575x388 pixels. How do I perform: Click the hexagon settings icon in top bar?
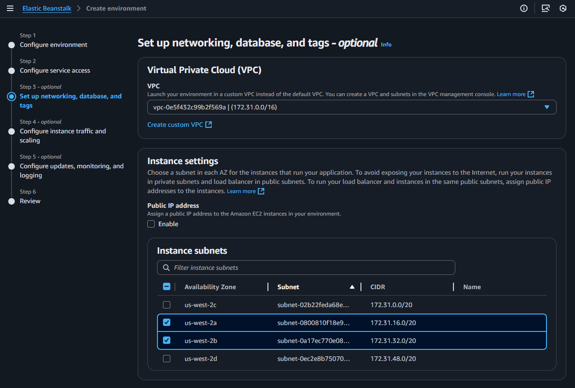click(x=563, y=8)
